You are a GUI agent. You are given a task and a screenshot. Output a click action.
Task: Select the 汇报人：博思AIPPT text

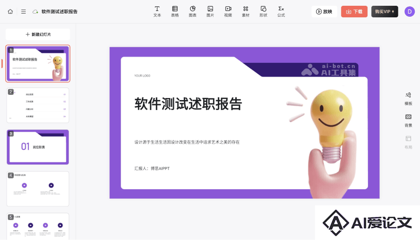click(x=152, y=168)
